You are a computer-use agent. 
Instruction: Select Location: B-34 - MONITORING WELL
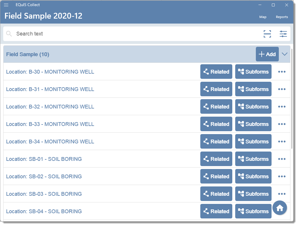pos(50,142)
